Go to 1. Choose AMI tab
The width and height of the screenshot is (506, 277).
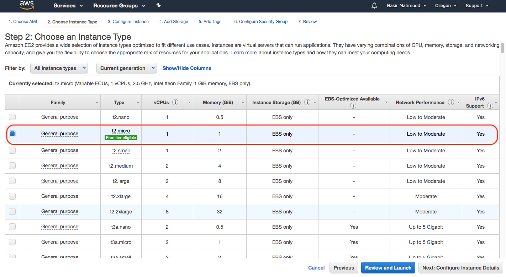23,22
